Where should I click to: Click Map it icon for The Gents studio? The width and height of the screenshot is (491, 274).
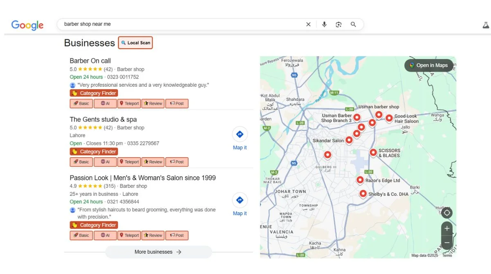click(x=240, y=134)
